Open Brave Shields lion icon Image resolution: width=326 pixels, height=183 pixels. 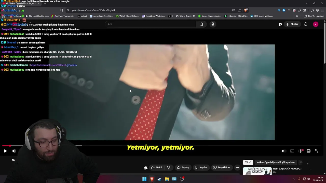(246, 10)
